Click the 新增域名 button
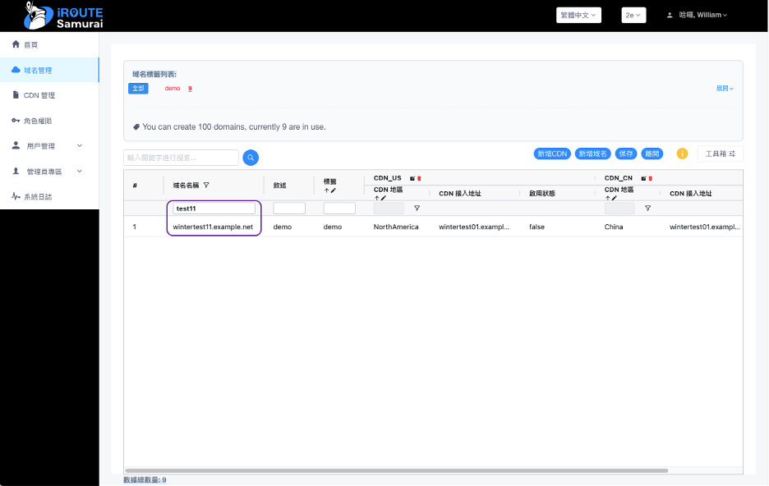Screen dimensions: 769x486 coord(592,154)
